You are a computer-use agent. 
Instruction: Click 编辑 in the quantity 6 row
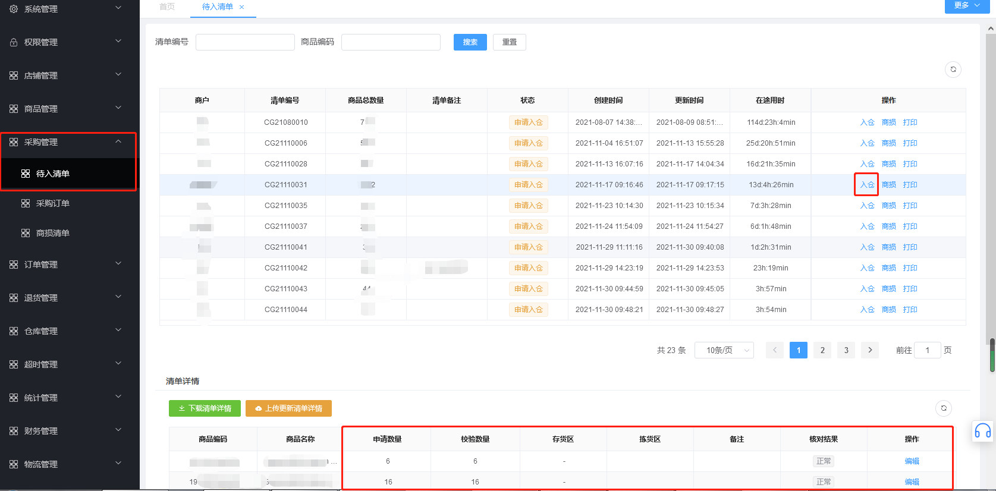(912, 461)
